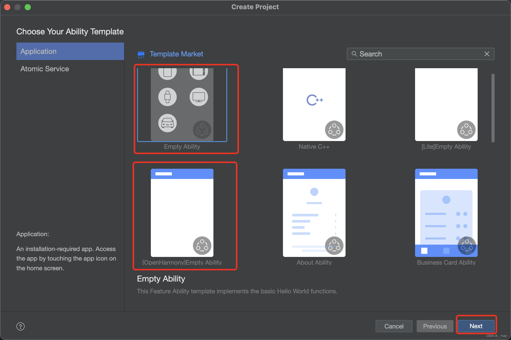Clear the search field with X icon

tap(487, 54)
